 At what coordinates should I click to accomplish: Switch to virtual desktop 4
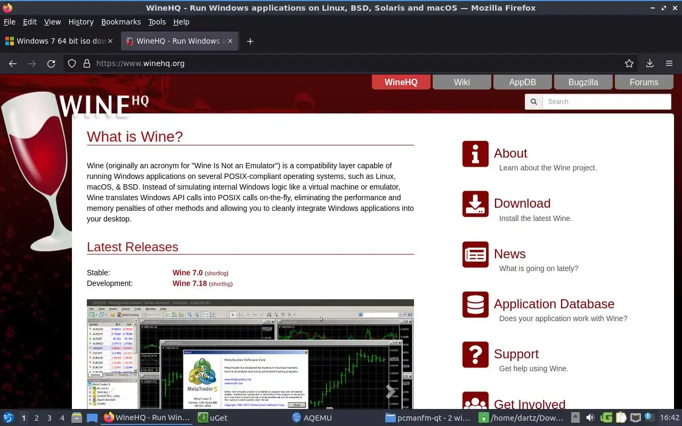click(x=62, y=418)
